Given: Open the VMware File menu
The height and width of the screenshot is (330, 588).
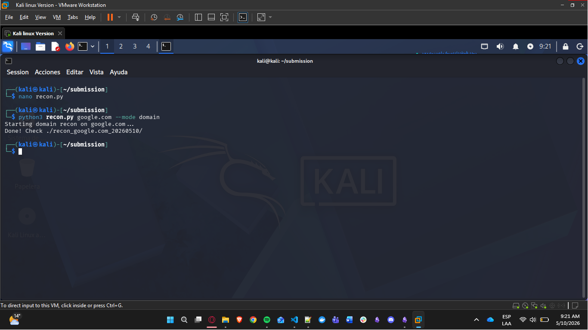Looking at the screenshot, I should point(9,17).
